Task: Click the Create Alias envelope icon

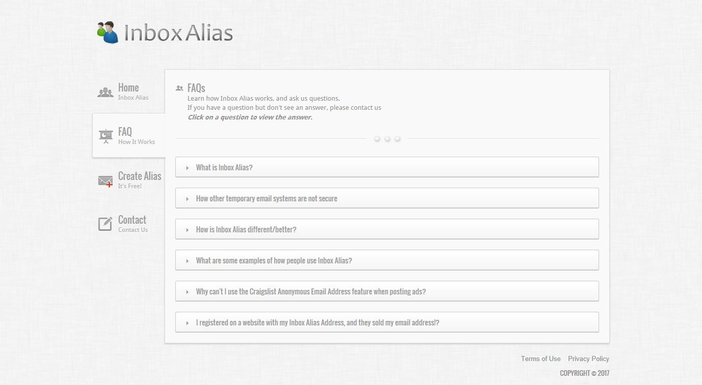Action: pos(104,180)
